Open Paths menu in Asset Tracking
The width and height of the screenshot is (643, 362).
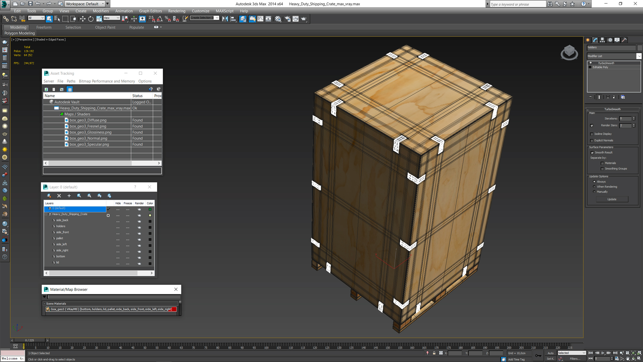71,81
